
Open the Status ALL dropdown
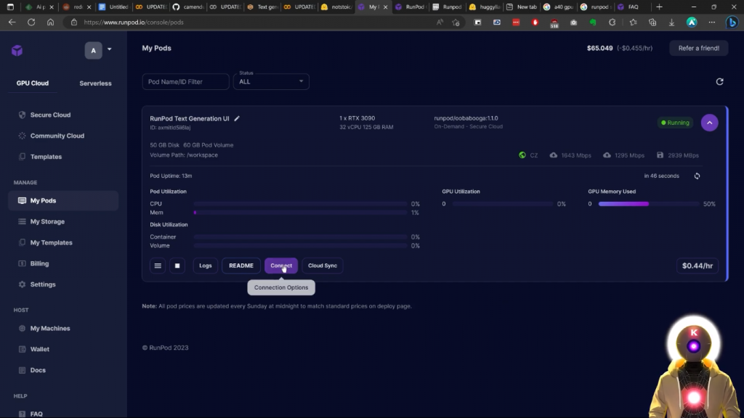point(271,81)
